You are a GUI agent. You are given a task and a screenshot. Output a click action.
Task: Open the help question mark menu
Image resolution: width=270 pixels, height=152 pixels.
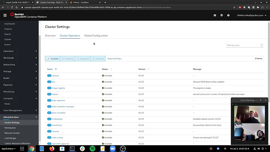(228, 15)
